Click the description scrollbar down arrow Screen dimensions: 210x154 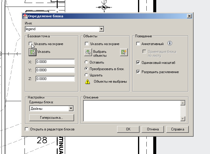coord(183,119)
